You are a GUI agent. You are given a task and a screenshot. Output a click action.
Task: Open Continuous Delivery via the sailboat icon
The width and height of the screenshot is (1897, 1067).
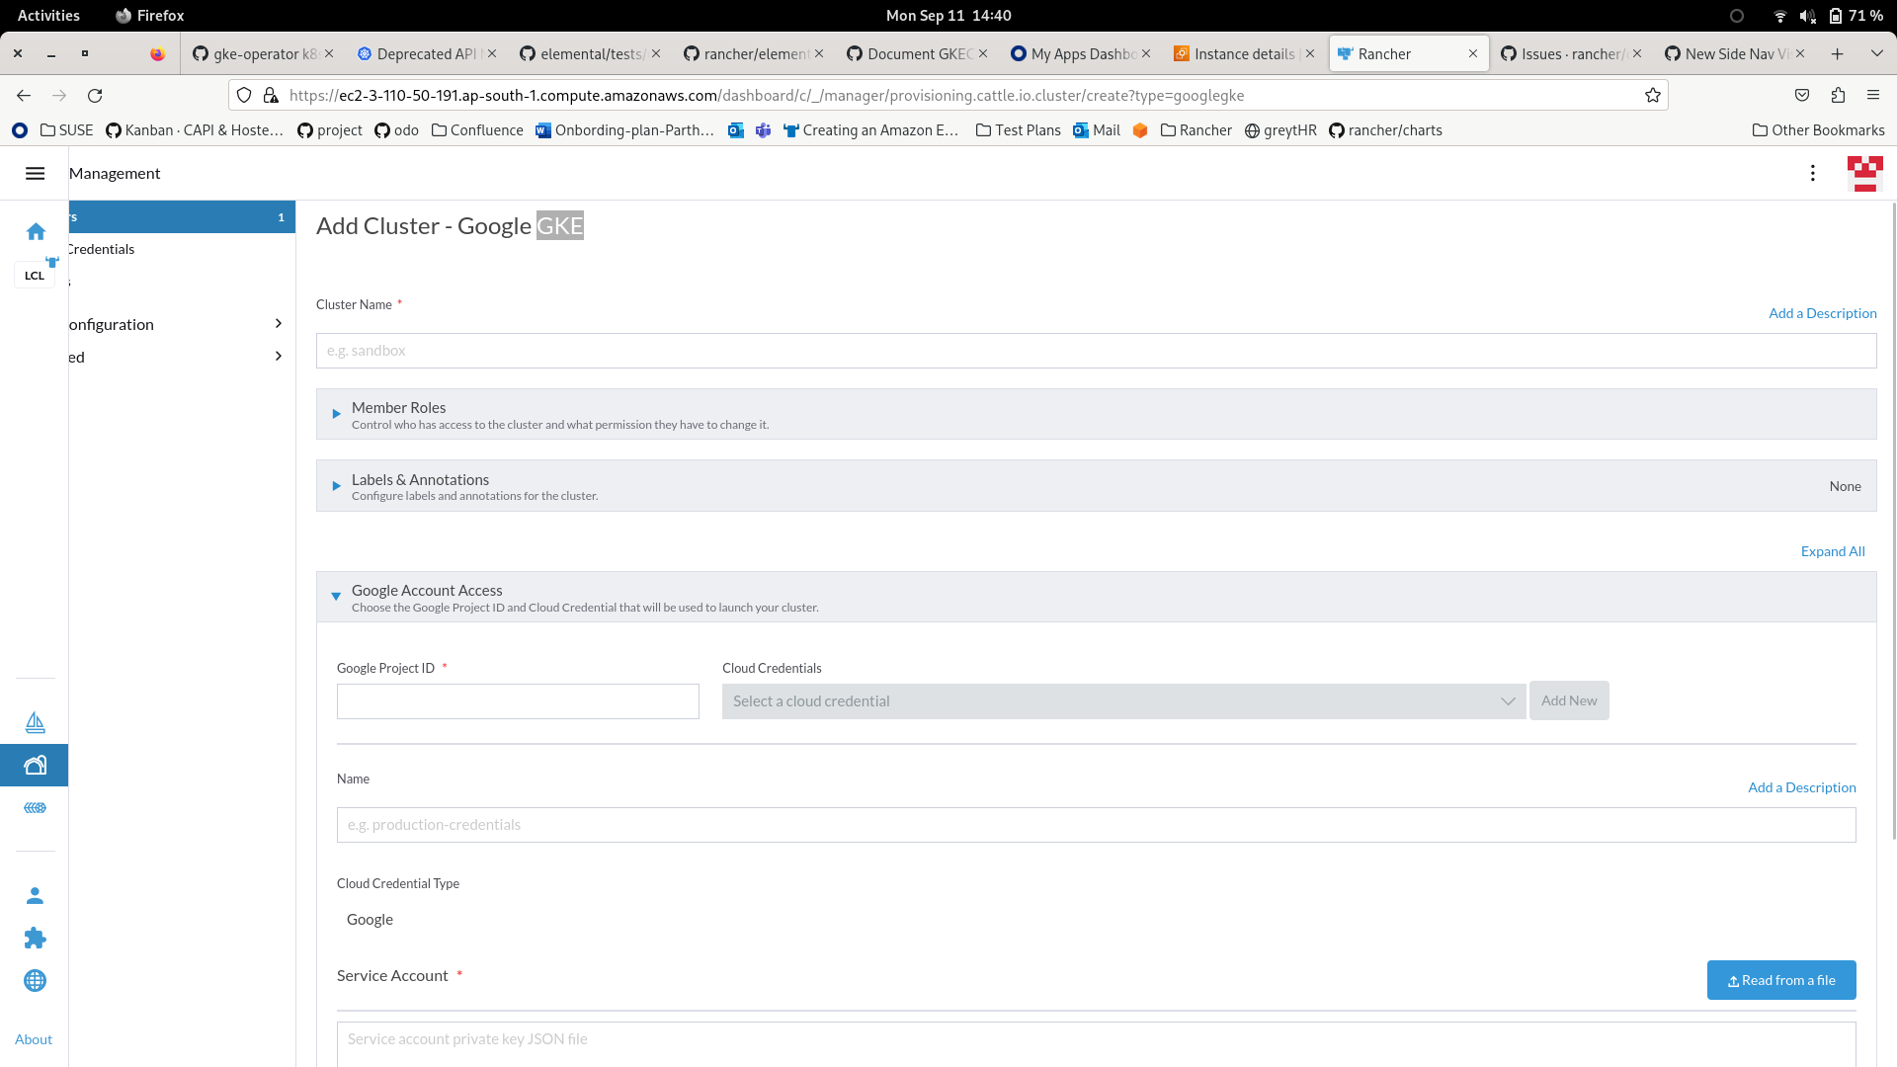[x=35, y=722]
